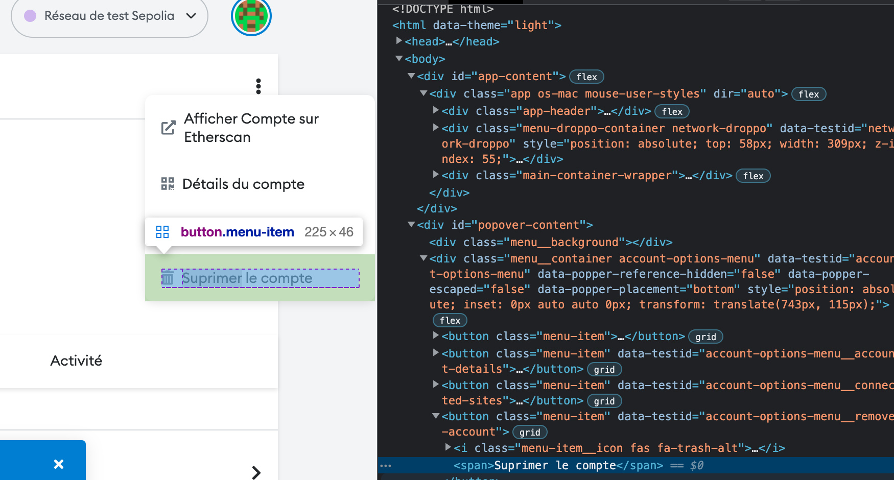The image size is (894, 480).
Task: Click the grid icon in the element tooltip
Action: click(162, 231)
